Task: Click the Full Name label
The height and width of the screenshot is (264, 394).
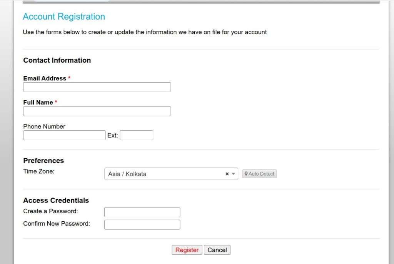Action: point(38,102)
